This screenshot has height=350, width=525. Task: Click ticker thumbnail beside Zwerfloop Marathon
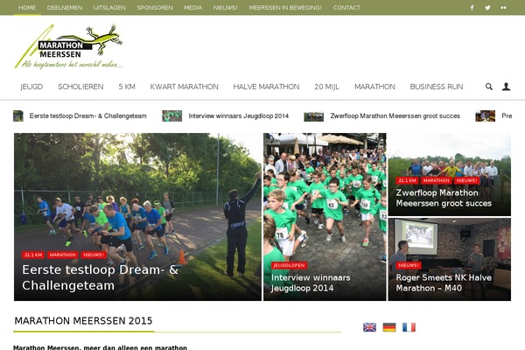(314, 116)
